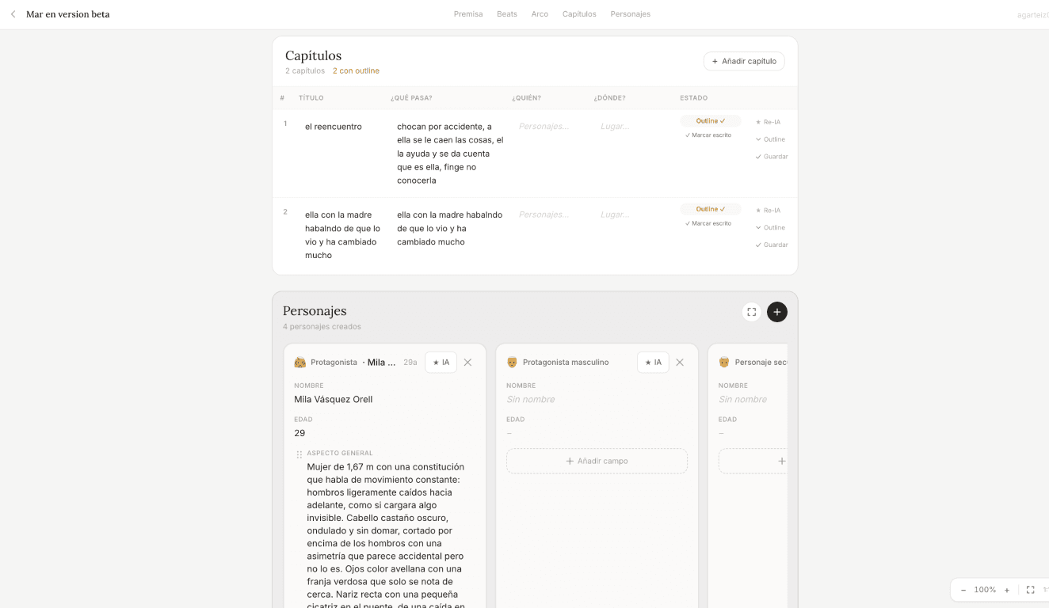Open the ¿Quién? Personajes selector for chapter 1
Viewport: 1049px width, 608px height.
(x=544, y=127)
